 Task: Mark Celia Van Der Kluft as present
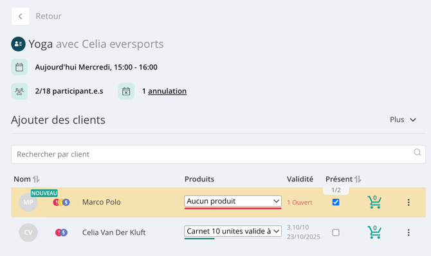coord(336,232)
